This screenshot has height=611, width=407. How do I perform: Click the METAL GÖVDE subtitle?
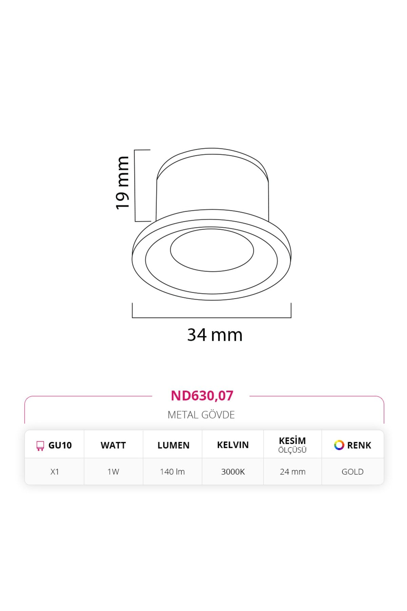[x=201, y=415]
